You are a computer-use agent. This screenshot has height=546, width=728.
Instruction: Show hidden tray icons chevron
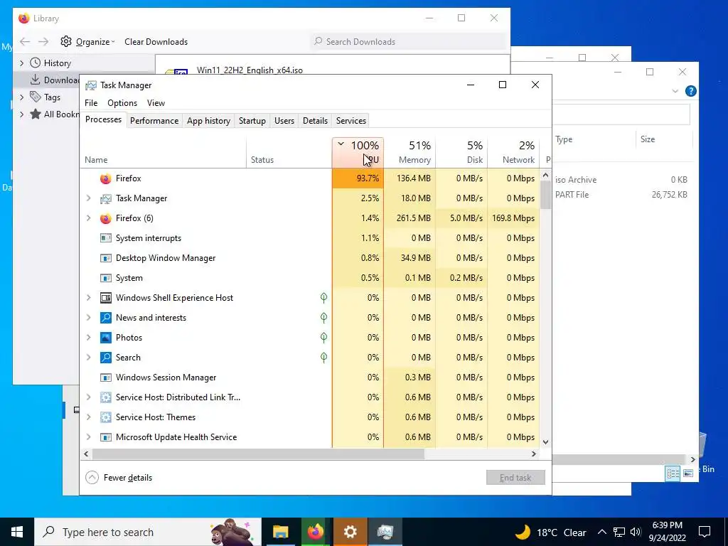coord(601,532)
